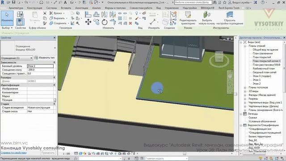Click the binoculars search icon

[x=214, y=2]
